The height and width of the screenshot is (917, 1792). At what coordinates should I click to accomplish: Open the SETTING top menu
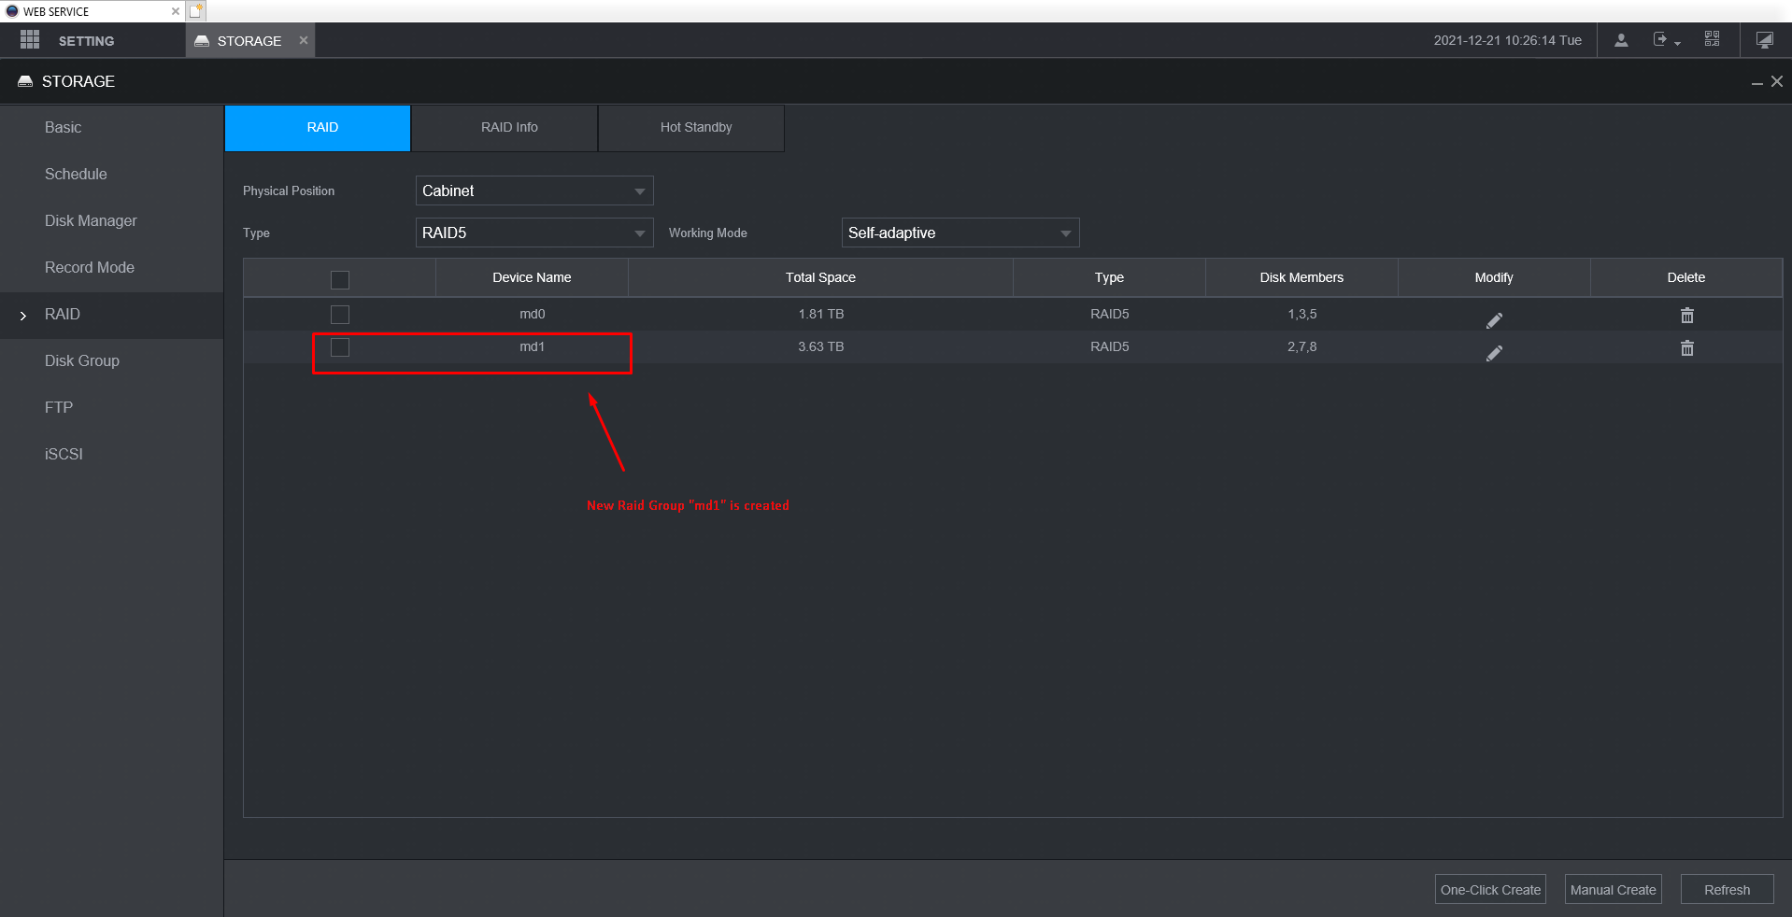86,41
